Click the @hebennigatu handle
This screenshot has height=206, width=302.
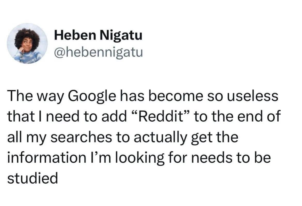[98, 53]
